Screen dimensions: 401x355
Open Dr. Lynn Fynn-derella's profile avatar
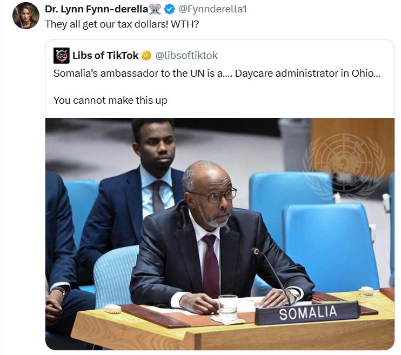click(x=26, y=16)
